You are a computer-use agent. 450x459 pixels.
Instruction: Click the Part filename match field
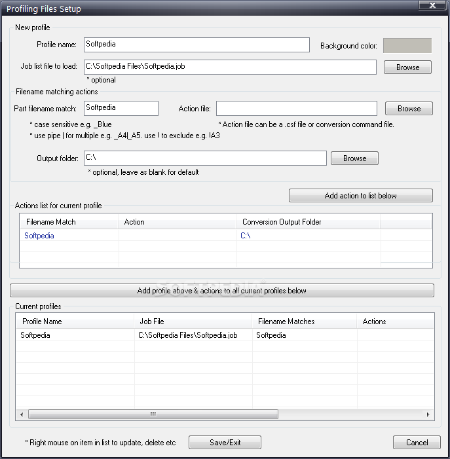tap(121, 108)
